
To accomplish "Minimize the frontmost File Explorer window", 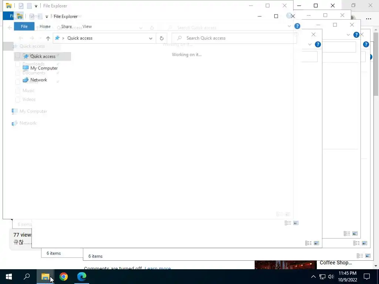I will click(x=259, y=16).
